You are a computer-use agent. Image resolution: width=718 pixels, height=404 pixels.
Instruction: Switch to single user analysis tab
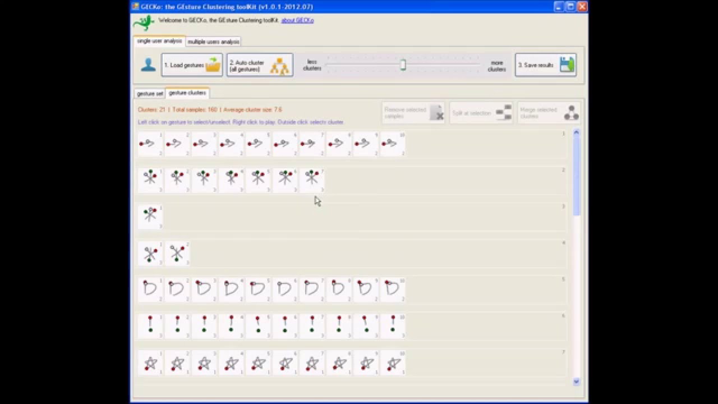pos(159,41)
